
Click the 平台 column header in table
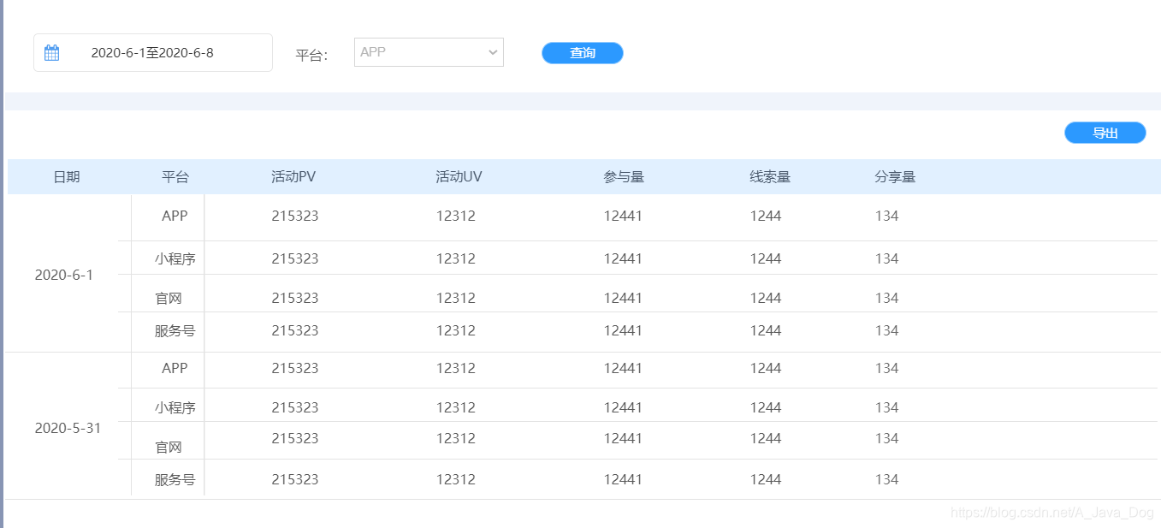(x=175, y=177)
